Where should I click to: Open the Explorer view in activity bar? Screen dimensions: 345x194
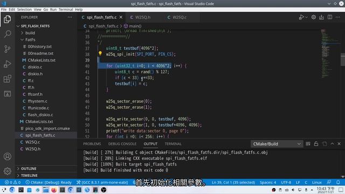(7, 19)
